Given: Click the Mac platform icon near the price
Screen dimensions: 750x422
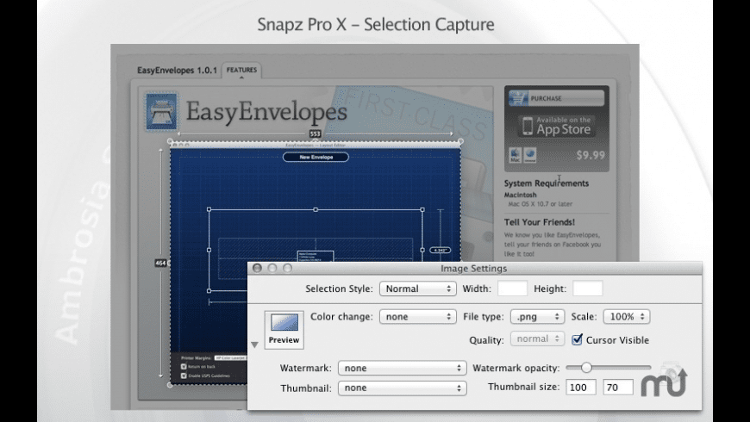Looking at the screenshot, I should click(516, 155).
